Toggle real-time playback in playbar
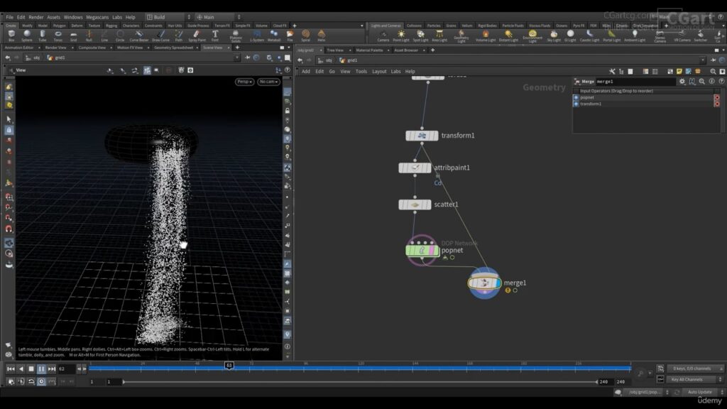The image size is (727, 409). coord(41,381)
